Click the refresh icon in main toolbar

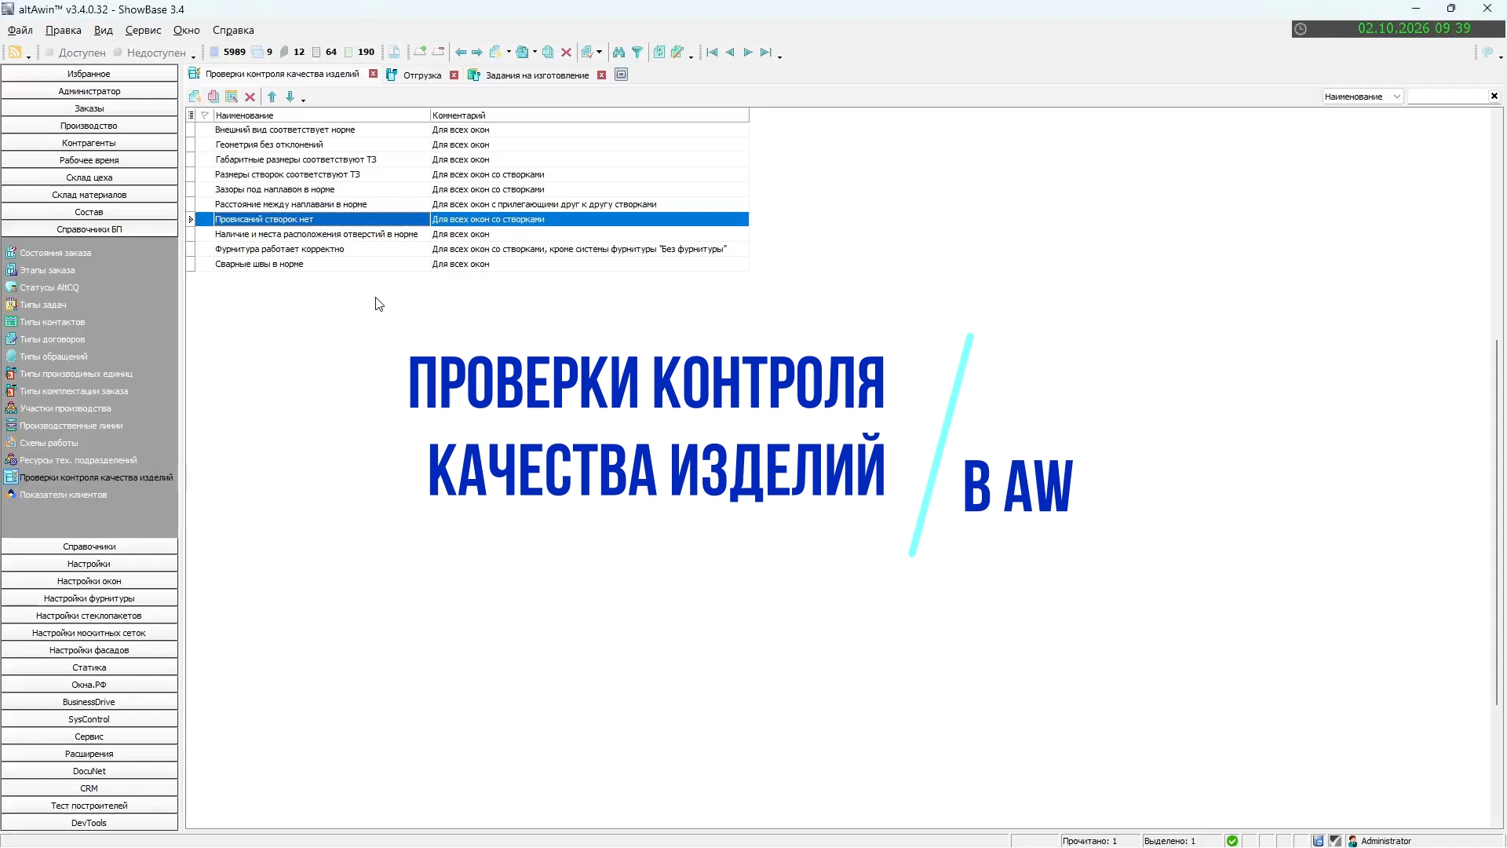[659, 53]
